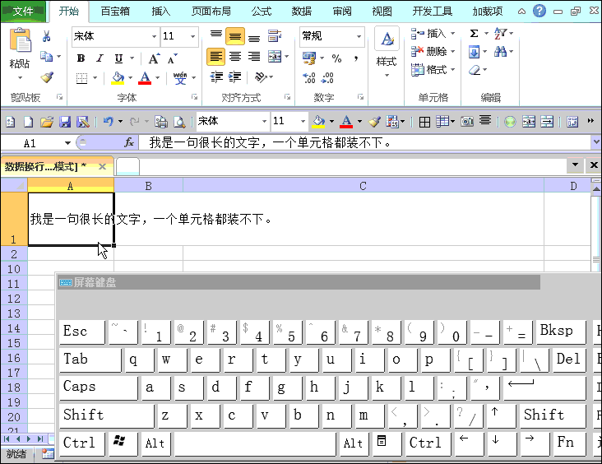Click the AutoSum sigma icon
The height and width of the screenshot is (464, 602).
[475, 34]
